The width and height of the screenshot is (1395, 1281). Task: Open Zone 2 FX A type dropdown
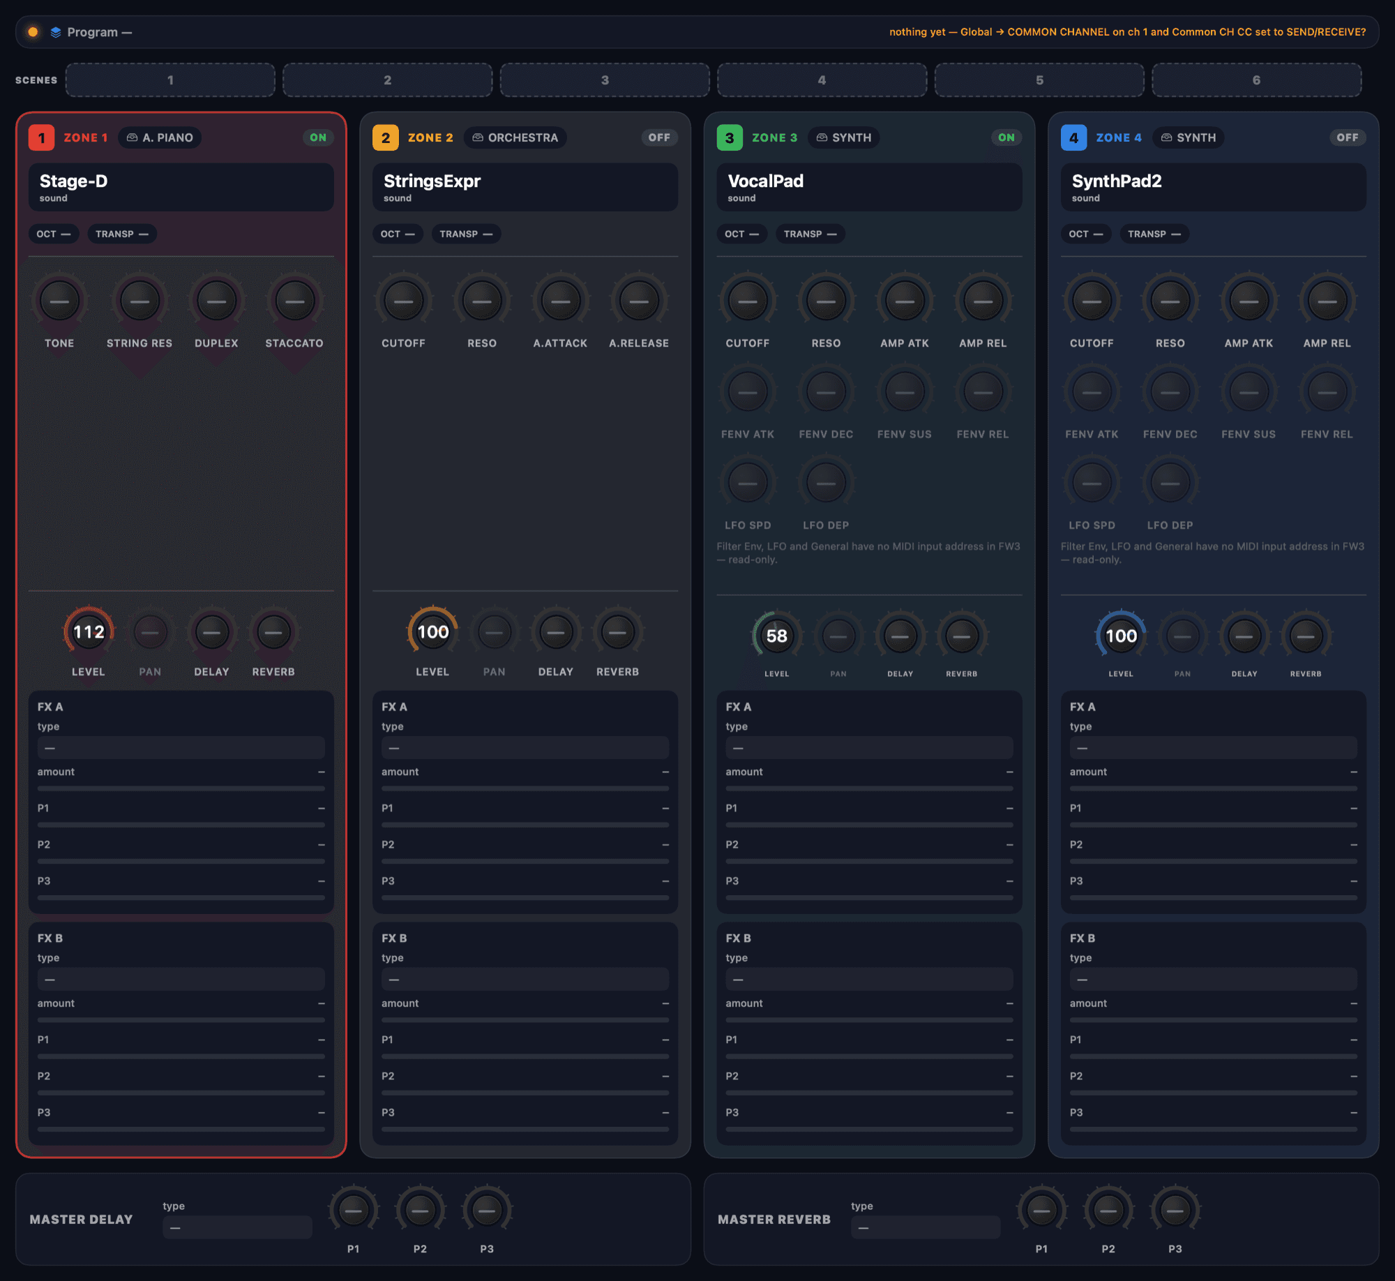pos(525,748)
